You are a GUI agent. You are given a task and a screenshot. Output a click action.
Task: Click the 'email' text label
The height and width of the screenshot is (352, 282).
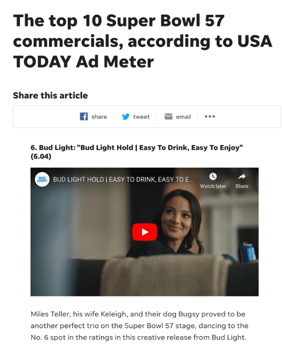click(184, 117)
